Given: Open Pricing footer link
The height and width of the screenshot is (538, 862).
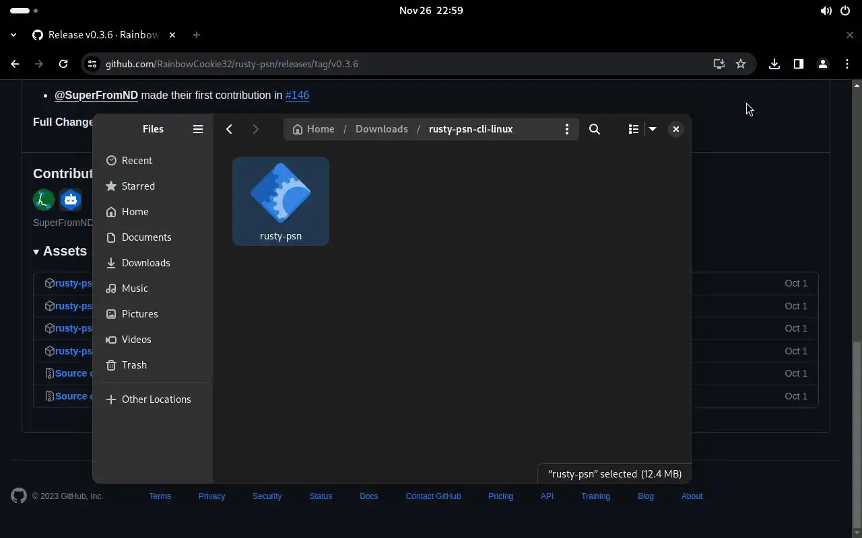Looking at the screenshot, I should click(x=500, y=496).
